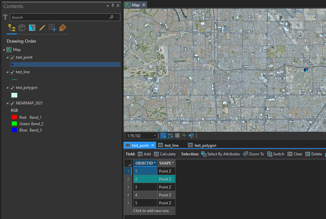Uncheck the test_point layer checkbox
326x219 pixels.
tap(12, 57)
